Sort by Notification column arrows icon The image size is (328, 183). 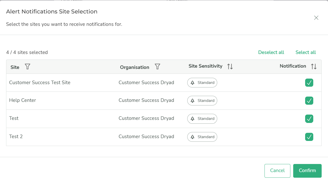click(x=314, y=66)
